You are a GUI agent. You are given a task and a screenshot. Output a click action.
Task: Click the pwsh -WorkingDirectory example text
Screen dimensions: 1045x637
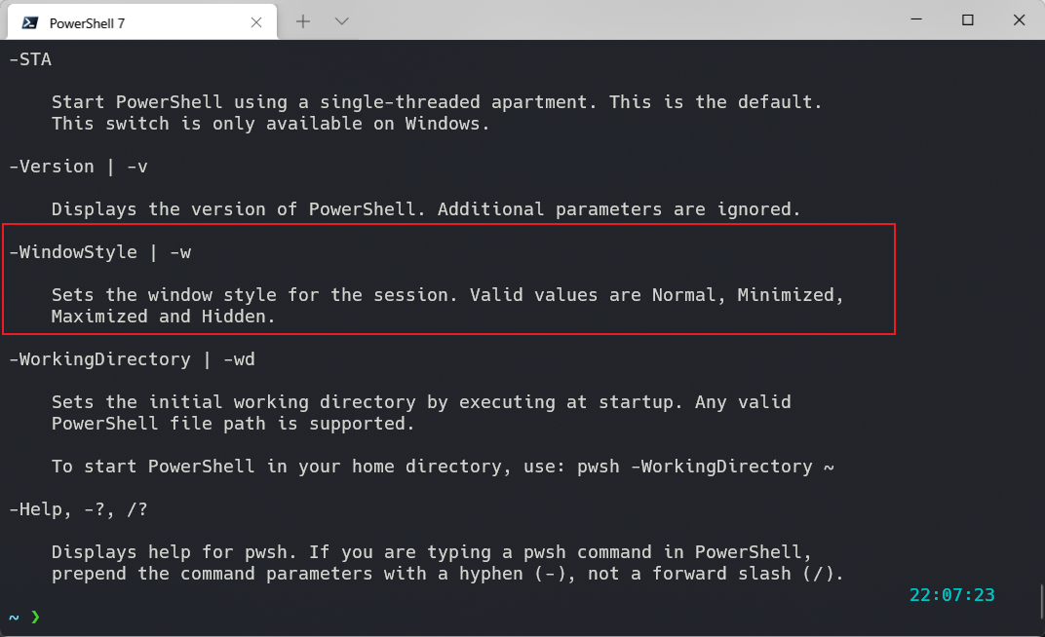[x=705, y=467]
